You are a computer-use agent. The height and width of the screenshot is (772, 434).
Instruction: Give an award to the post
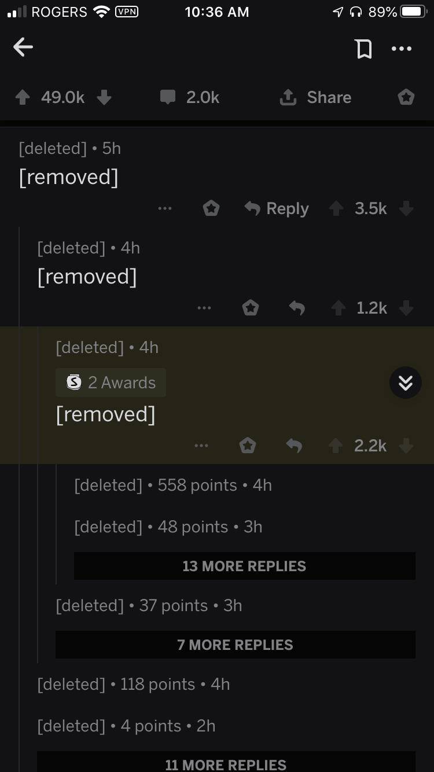click(x=406, y=97)
